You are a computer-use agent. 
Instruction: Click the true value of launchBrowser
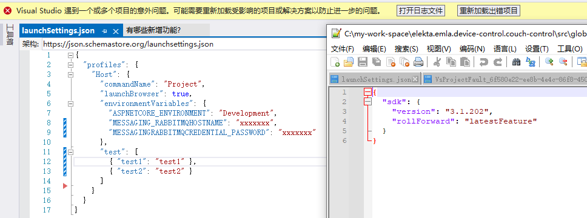tap(181, 94)
